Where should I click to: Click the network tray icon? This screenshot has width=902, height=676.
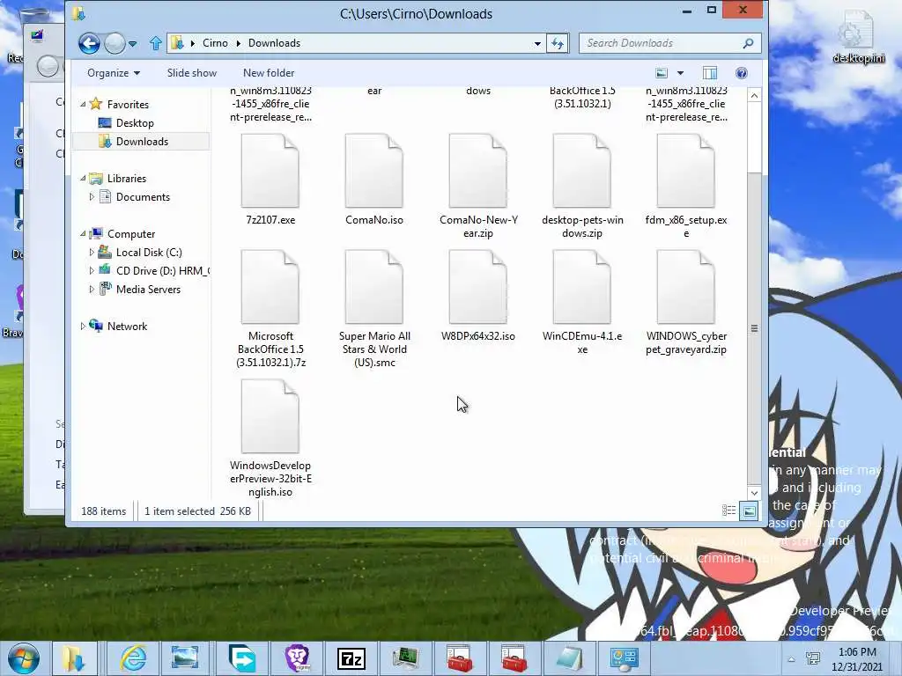[x=813, y=659]
